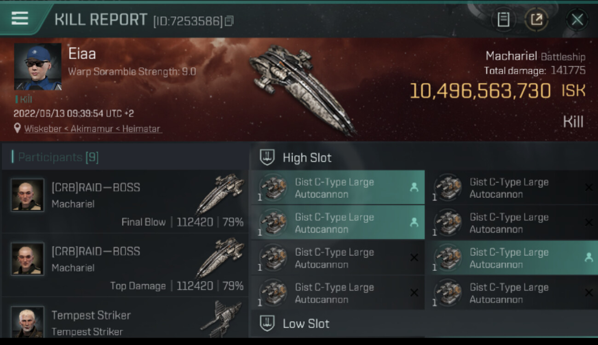Select the Top Damage RAID-BOSS participant

tap(125, 265)
